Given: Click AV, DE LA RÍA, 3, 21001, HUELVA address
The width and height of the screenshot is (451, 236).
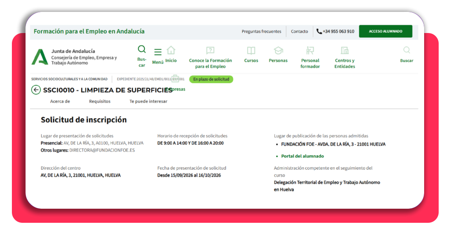Looking at the screenshot, I should tap(81, 175).
